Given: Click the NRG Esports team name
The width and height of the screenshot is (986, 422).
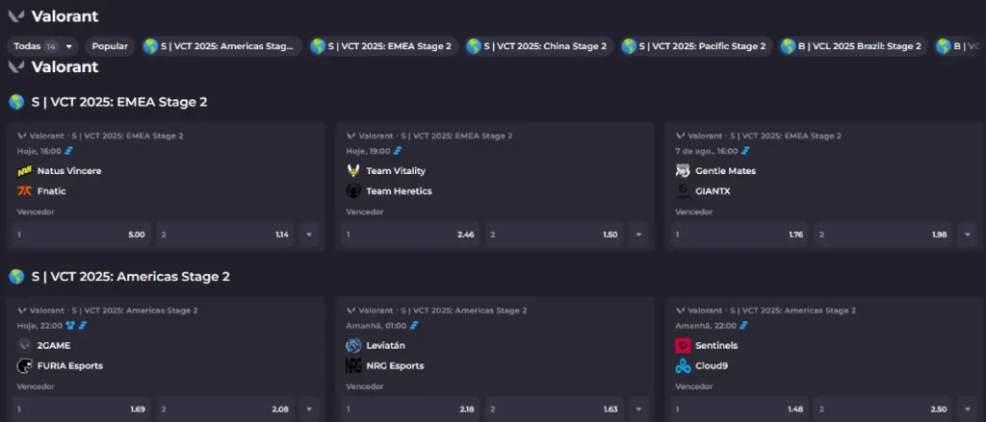Looking at the screenshot, I should click(x=395, y=365).
